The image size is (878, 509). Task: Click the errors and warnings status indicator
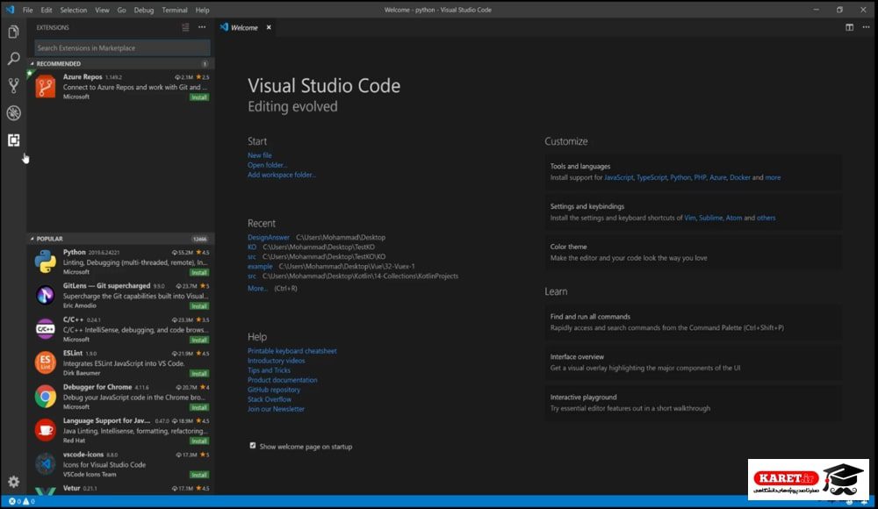pyautogui.click(x=22, y=501)
